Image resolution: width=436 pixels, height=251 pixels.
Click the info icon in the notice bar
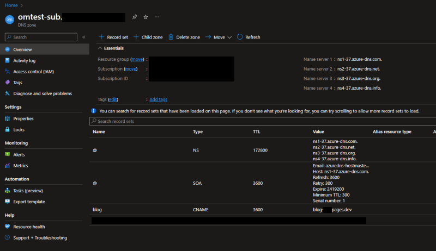pos(94,111)
